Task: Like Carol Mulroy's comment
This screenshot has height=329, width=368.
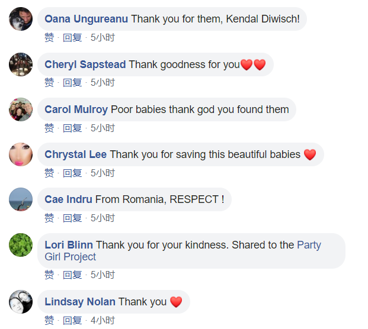Action: pos(49,128)
